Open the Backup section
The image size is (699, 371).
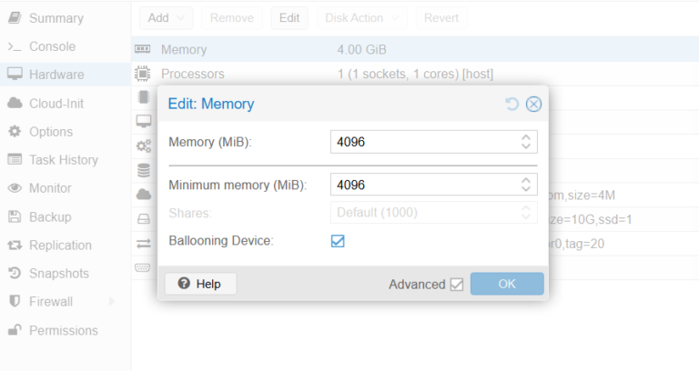click(x=50, y=216)
